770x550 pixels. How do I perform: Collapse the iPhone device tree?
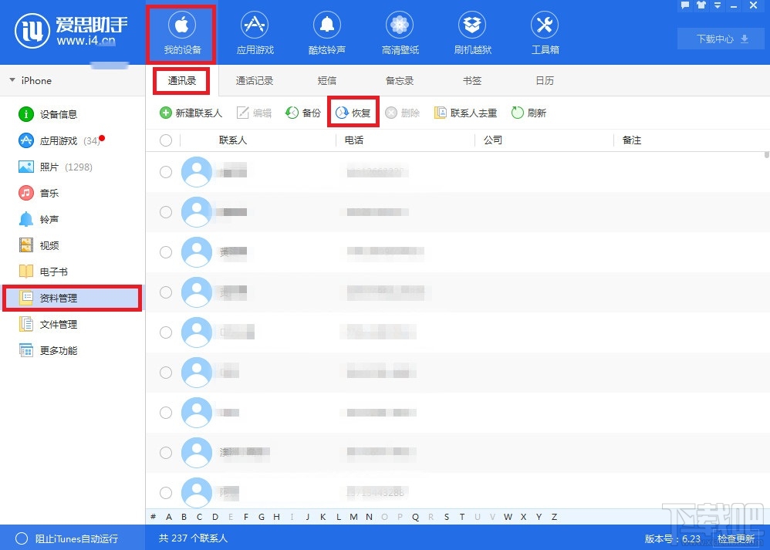pos(12,79)
